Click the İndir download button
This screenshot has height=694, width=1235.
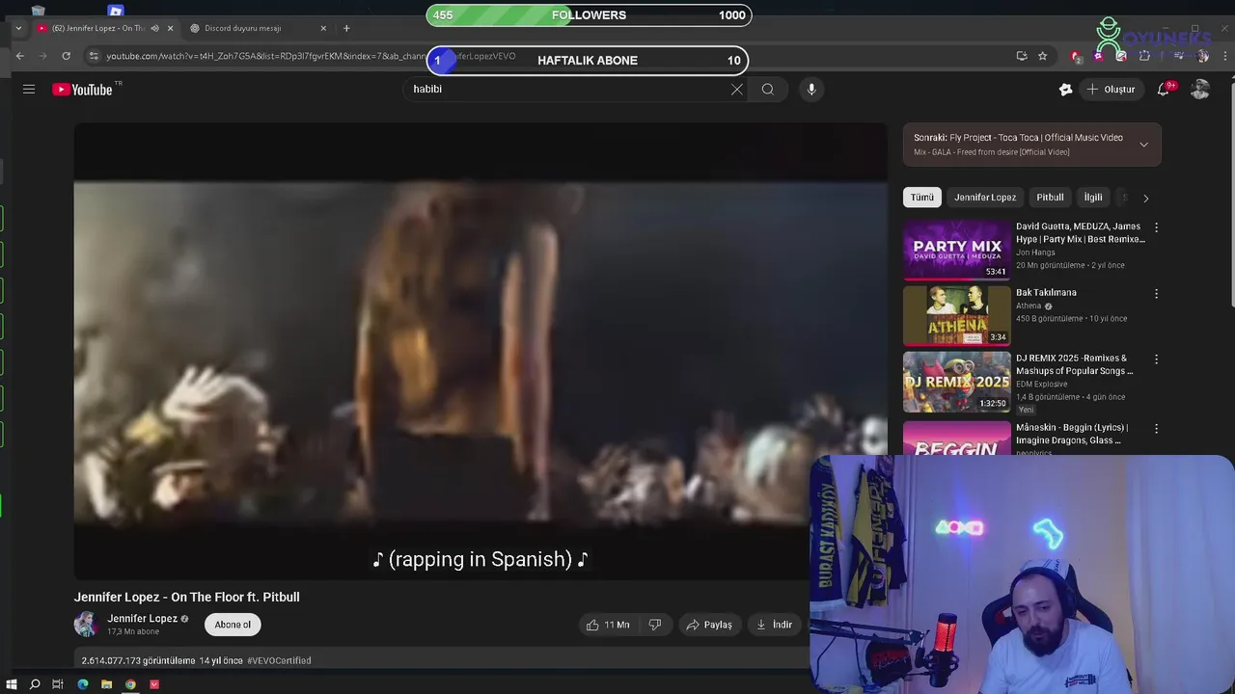click(774, 625)
